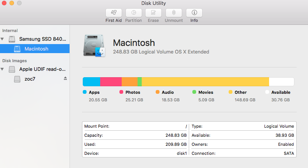
Task: Minimize the Disk Utility window
Action: point(12,3)
